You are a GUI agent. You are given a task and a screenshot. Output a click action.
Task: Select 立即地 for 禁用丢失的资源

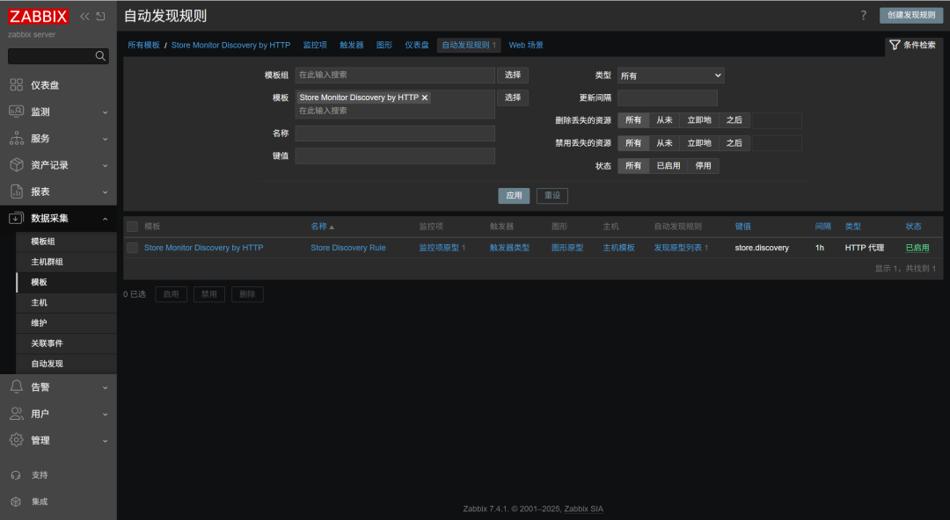click(x=699, y=143)
